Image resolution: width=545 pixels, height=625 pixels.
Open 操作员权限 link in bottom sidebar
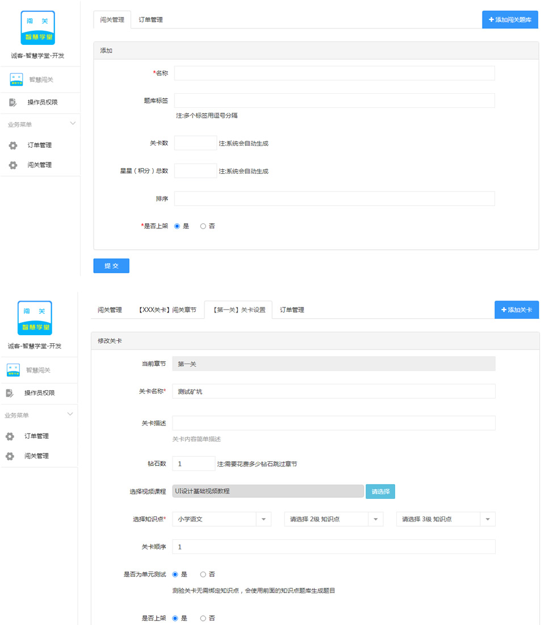coord(39,393)
